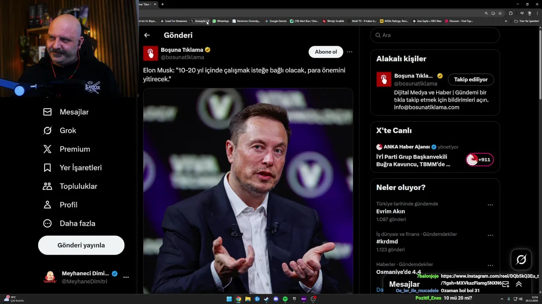Click Takip ediyor following button
This screenshot has width=542, height=304.
471,79
